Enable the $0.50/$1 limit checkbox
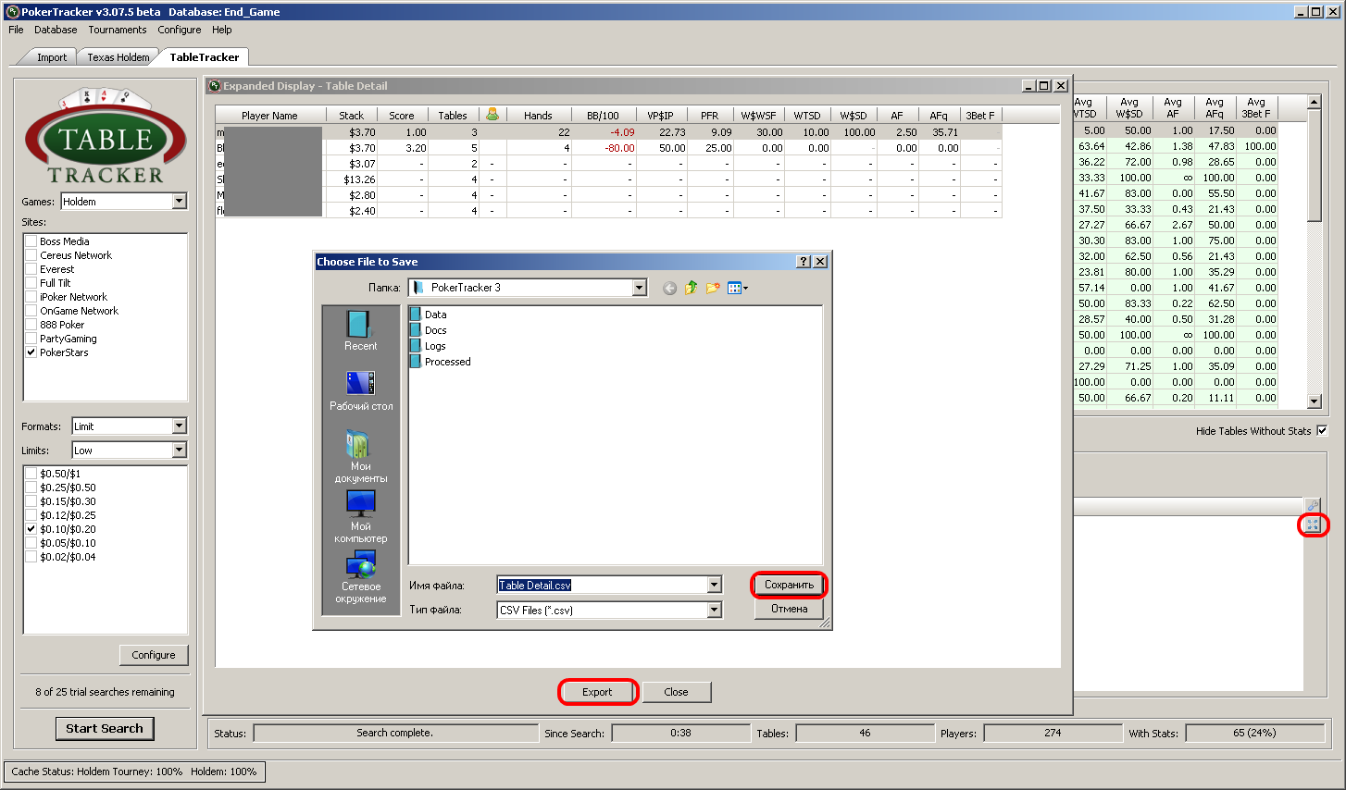The width and height of the screenshot is (1346, 790). [x=31, y=474]
